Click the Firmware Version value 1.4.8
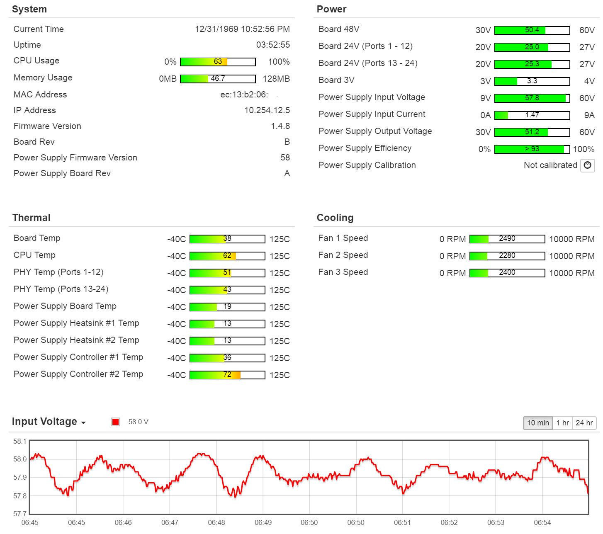This screenshot has width=603, height=534. coord(280,126)
